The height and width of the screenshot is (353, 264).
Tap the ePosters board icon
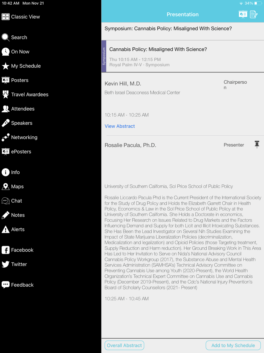[x=6, y=152]
